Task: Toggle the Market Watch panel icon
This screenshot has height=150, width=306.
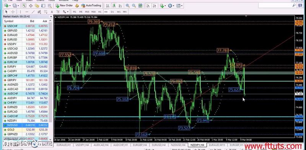Action: [x=24, y=6]
